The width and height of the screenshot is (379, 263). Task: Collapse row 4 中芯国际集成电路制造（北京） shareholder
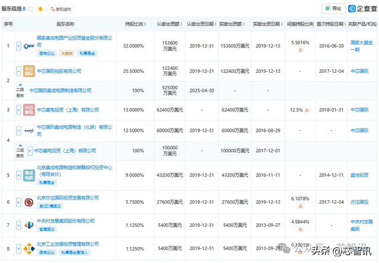coord(18,131)
